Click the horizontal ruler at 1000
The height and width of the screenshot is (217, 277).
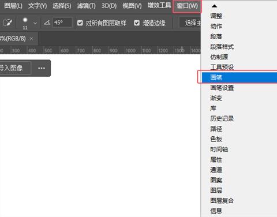coord(130,51)
